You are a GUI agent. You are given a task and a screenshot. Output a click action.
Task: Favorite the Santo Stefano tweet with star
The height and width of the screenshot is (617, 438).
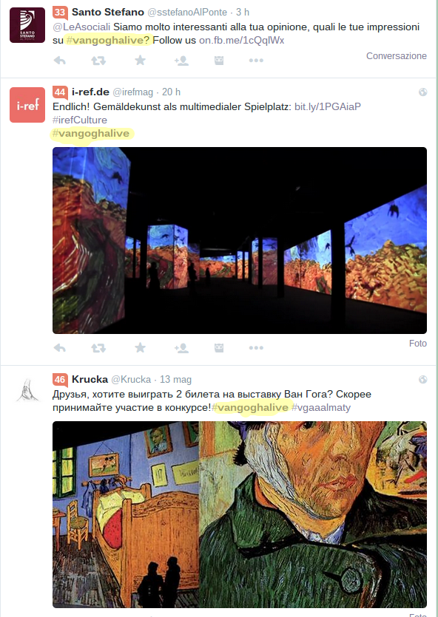tap(141, 60)
